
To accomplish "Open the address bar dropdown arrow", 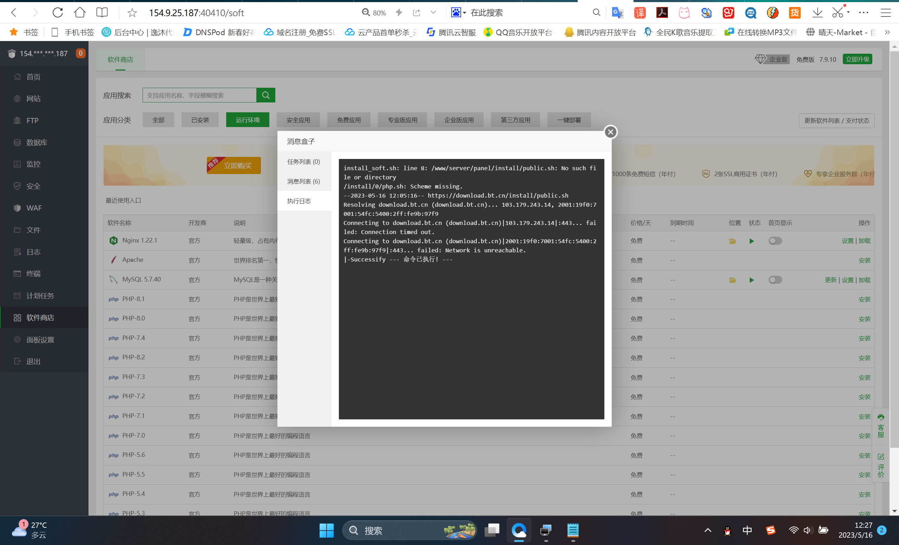I will [433, 12].
